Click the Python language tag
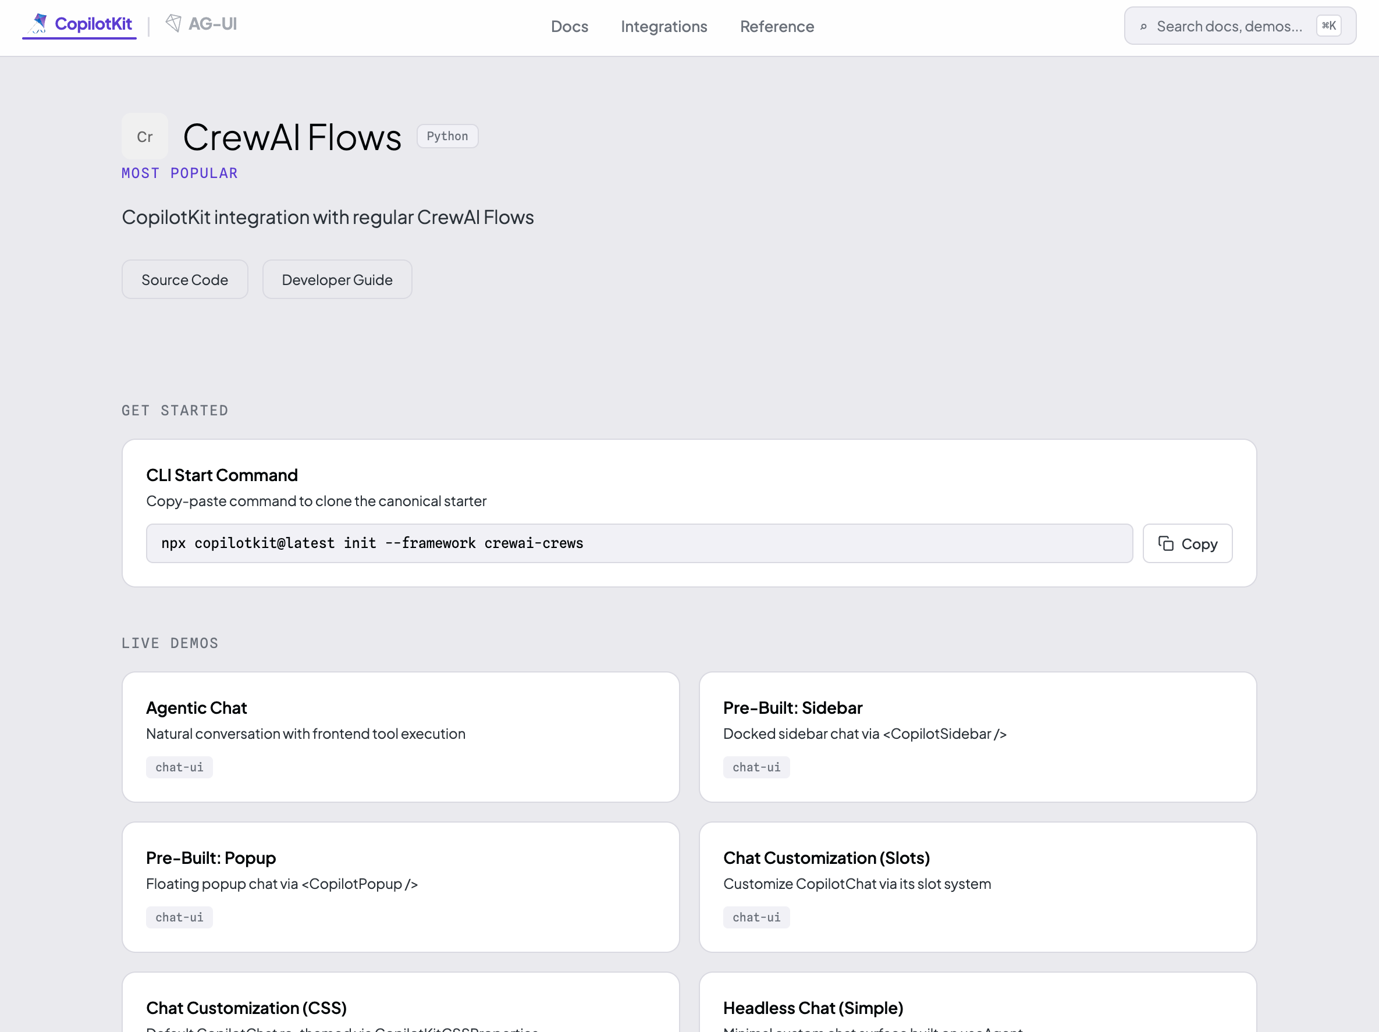This screenshot has height=1032, width=1379. tap(447, 137)
